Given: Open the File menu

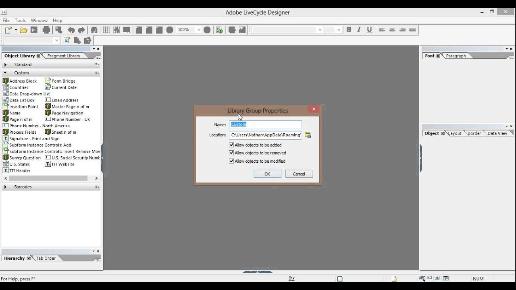Looking at the screenshot, I should 6,21.
